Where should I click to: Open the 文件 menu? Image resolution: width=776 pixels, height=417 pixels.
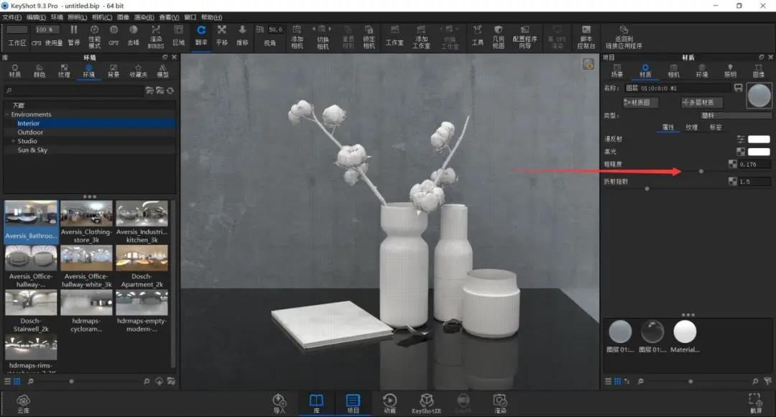[x=12, y=17]
